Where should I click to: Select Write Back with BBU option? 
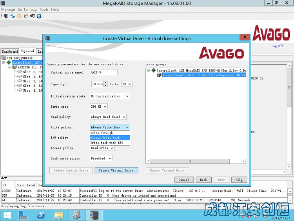tap(110, 143)
